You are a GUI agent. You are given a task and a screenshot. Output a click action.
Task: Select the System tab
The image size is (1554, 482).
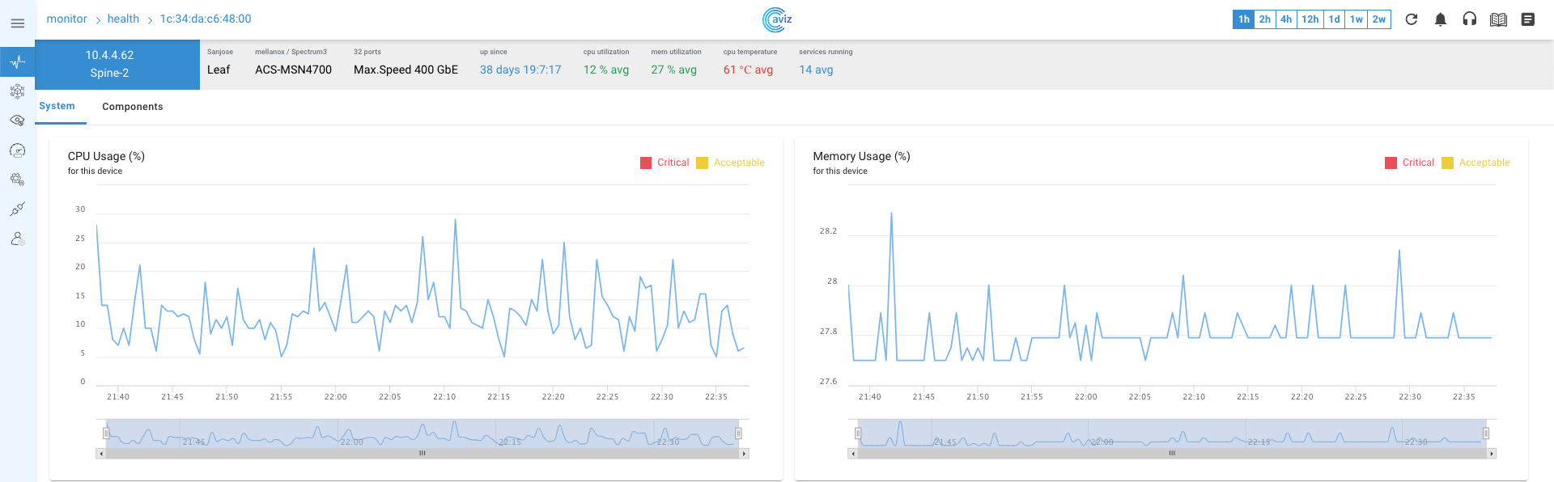tap(57, 106)
